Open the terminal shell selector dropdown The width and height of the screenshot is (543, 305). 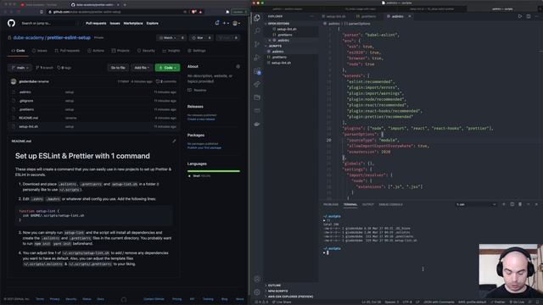coord(476,204)
